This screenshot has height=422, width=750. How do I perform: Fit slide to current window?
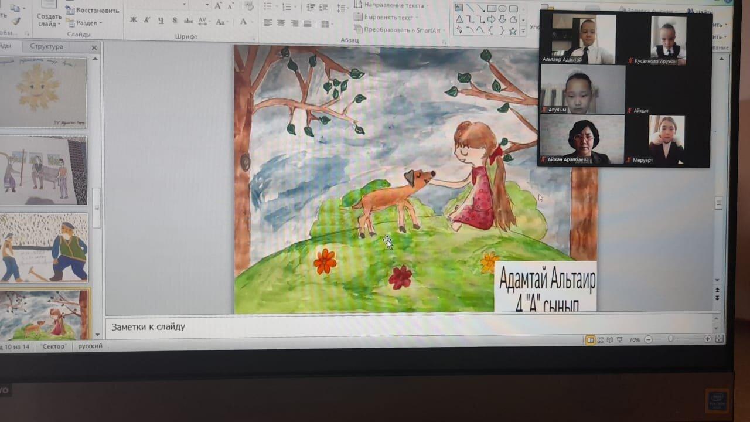719,339
